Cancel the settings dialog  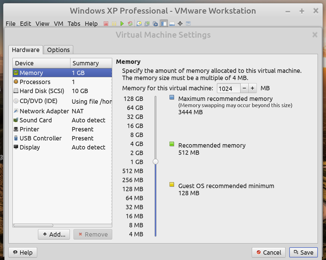pyautogui.click(x=269, y=253)
